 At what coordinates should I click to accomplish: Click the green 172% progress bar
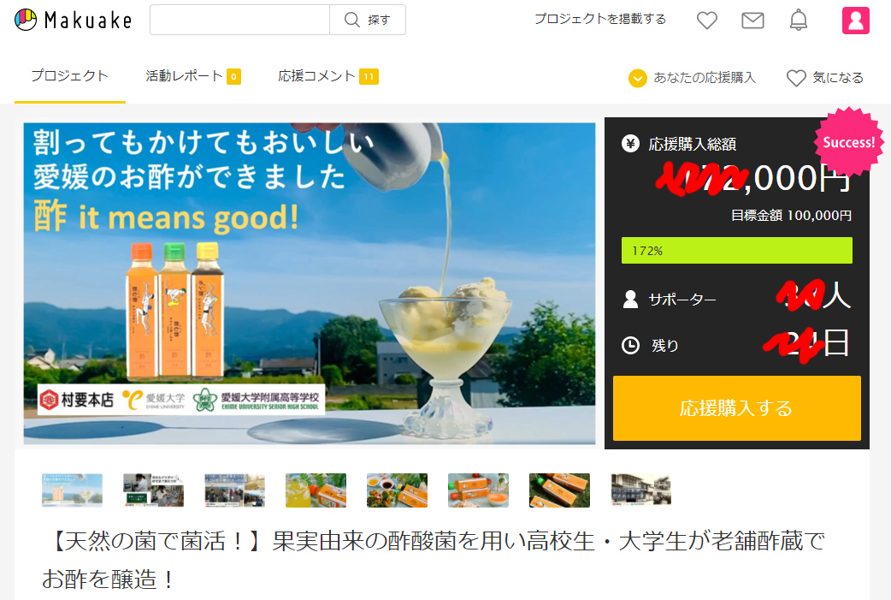[x=736, y=250]
